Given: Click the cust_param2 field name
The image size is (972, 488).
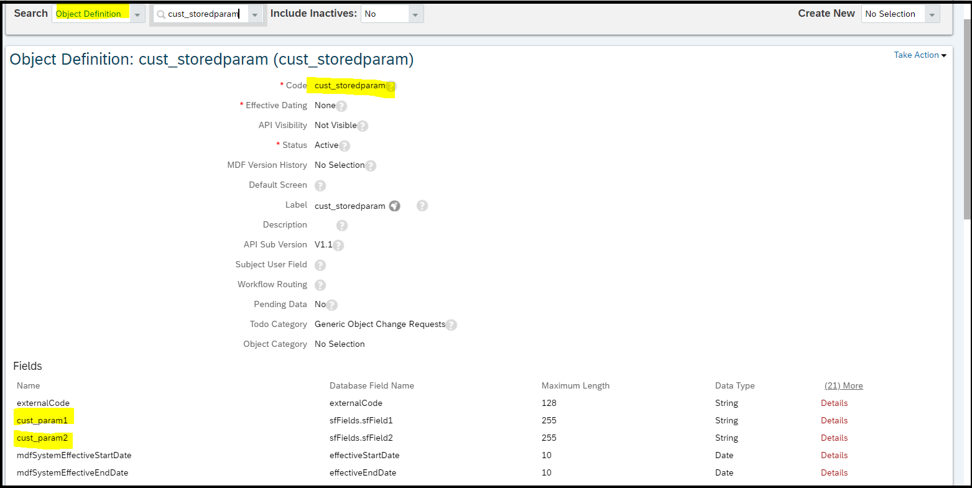Looking at the screenshot, I should [42, 438].
